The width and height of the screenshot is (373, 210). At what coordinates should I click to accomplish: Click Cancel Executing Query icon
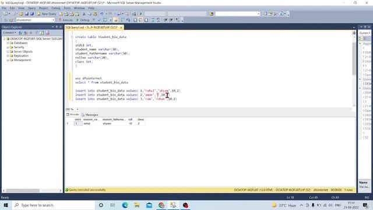coord(94,20)
